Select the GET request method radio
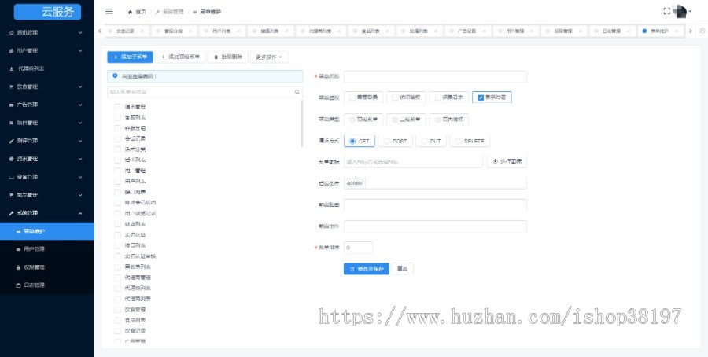 [x=352, y=142]
